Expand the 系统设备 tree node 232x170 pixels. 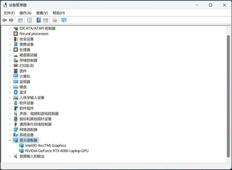coord(10,135)
